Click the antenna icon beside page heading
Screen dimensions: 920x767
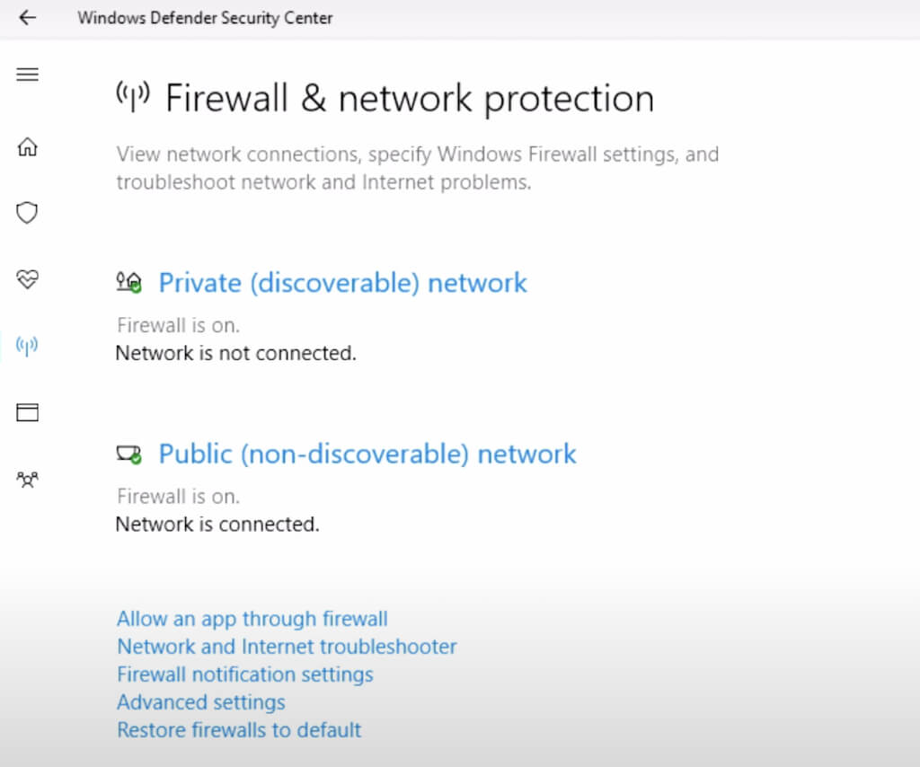(x=133, y=97)
